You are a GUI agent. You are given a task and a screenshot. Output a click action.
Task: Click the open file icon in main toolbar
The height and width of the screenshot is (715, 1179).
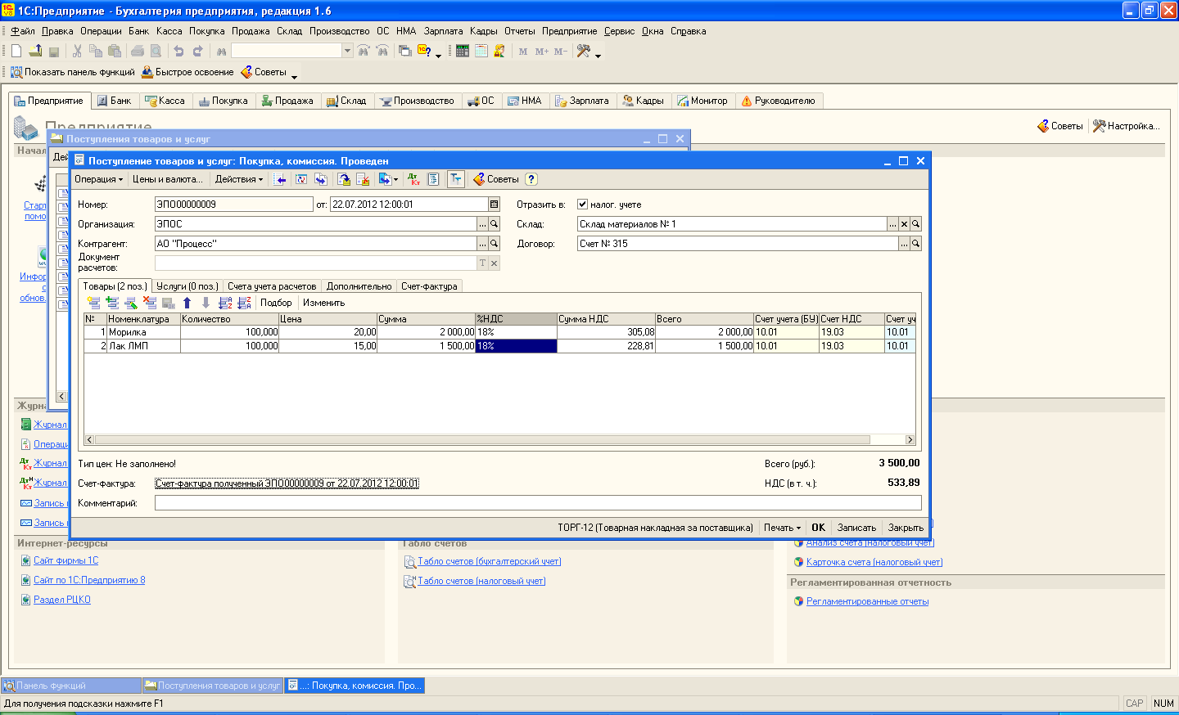click(x=35, y=51)
